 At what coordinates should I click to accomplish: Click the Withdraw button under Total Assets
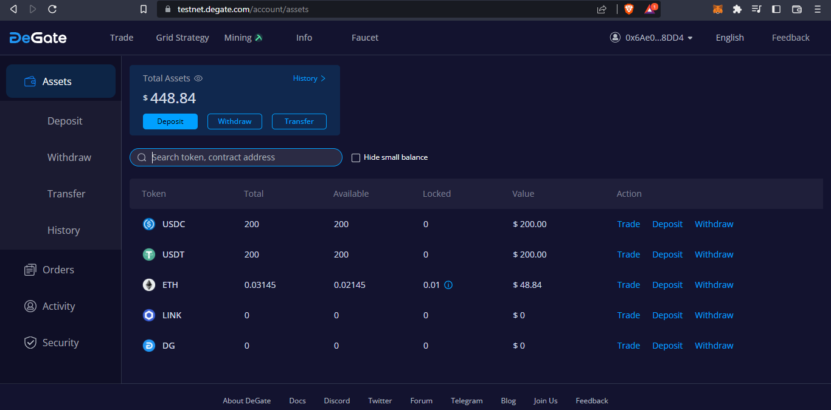tap(235, 121)
